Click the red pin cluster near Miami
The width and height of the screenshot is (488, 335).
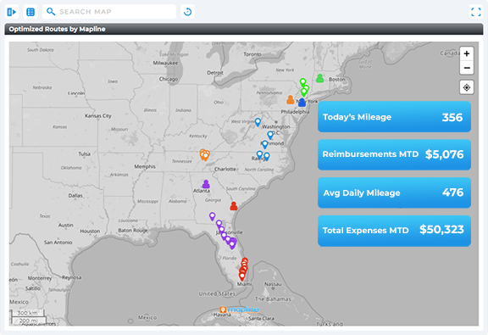click(x=243, y=269)
